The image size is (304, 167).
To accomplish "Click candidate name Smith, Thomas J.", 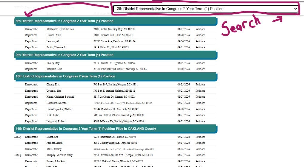I will tap(56, 47).
